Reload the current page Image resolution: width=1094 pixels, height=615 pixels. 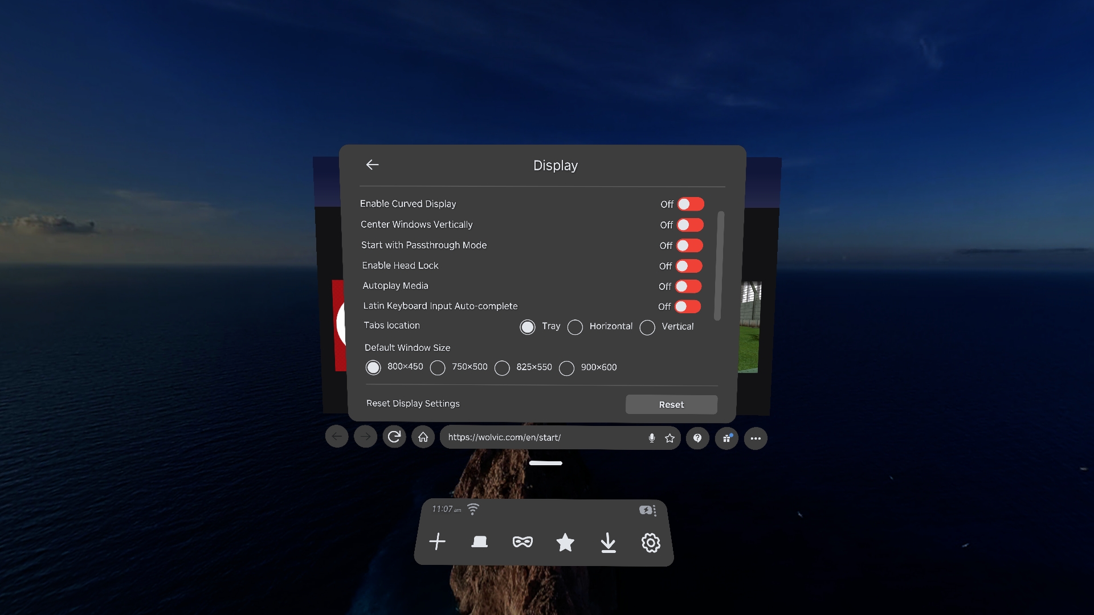tap(394, 437)
